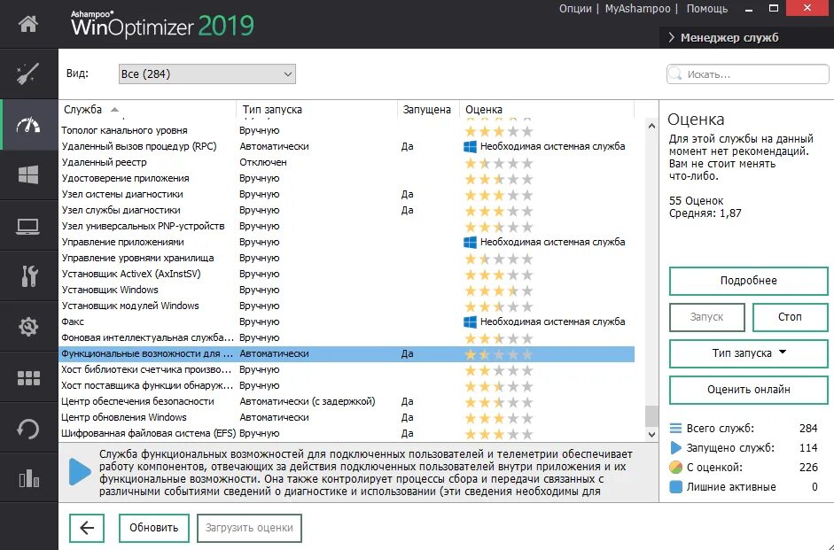Viewport: 834px width, 550px height.
Task: Select the Центр обеспечения безопасности row
Action: point(347,402)
